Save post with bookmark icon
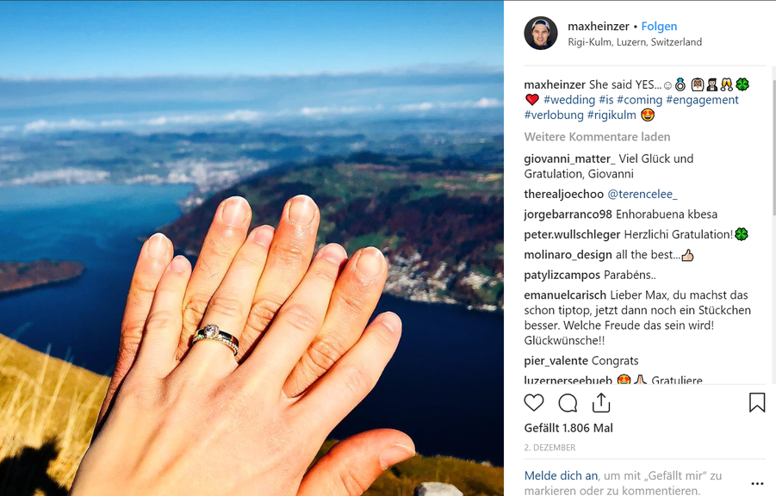Screen dimensions: 776x496 click(757, 402)
